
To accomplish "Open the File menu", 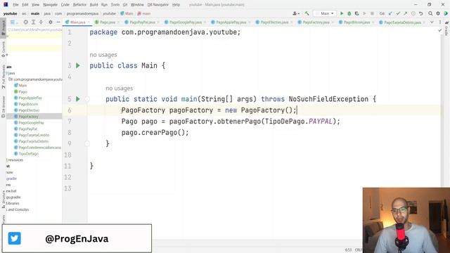I will (x=15, y=5).
